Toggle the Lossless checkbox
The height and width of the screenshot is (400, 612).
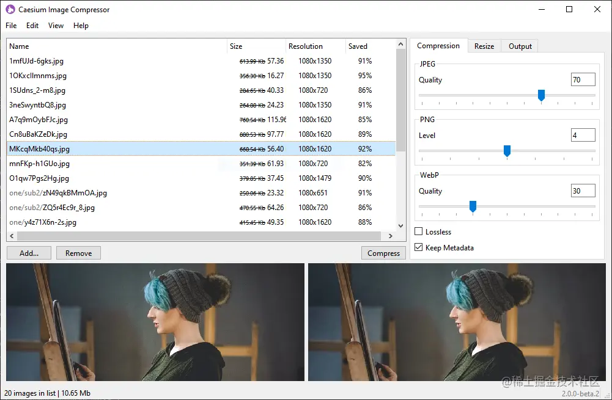(418, 231)
